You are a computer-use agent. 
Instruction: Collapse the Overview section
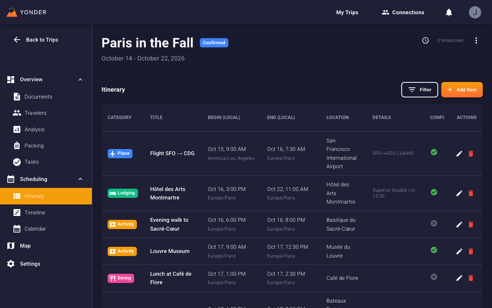[x=80, y=80]
